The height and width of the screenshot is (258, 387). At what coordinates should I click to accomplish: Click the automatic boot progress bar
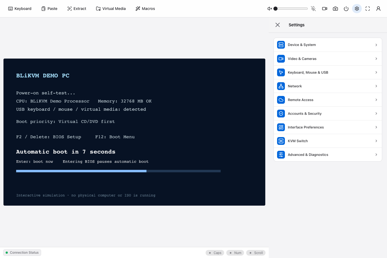click(118, 171)
